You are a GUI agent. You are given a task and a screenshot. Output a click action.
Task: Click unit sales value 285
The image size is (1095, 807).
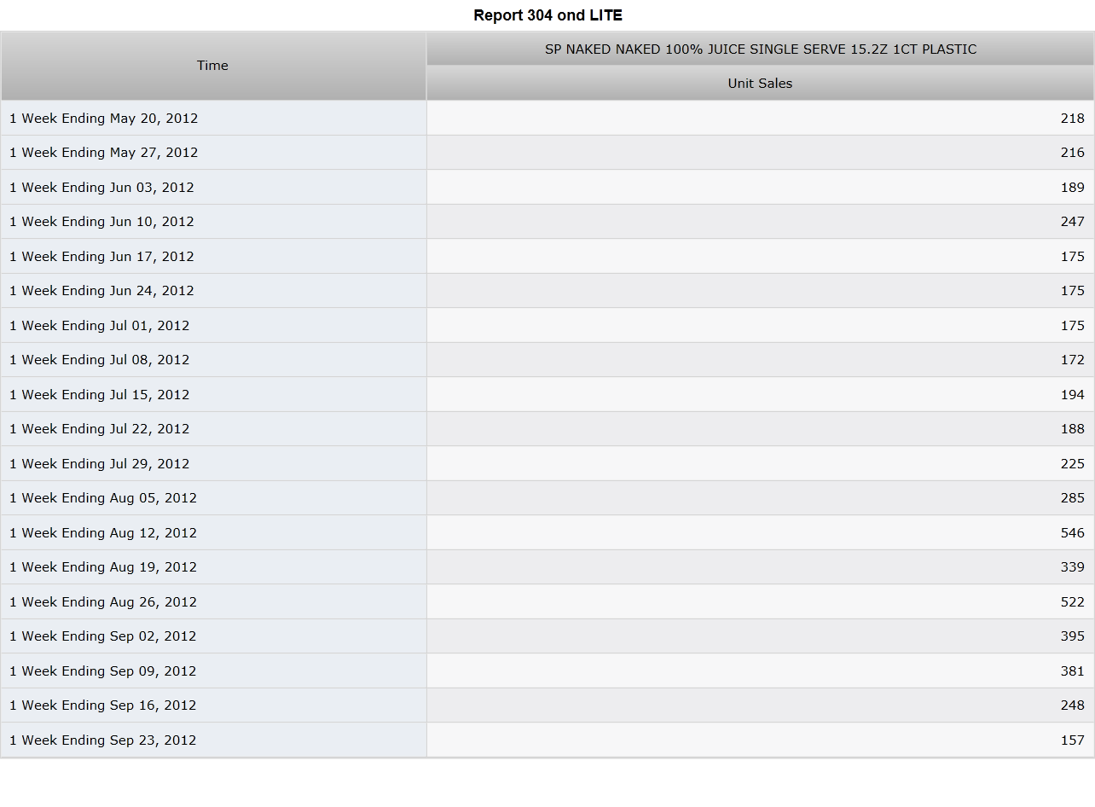coord(1073,498)
